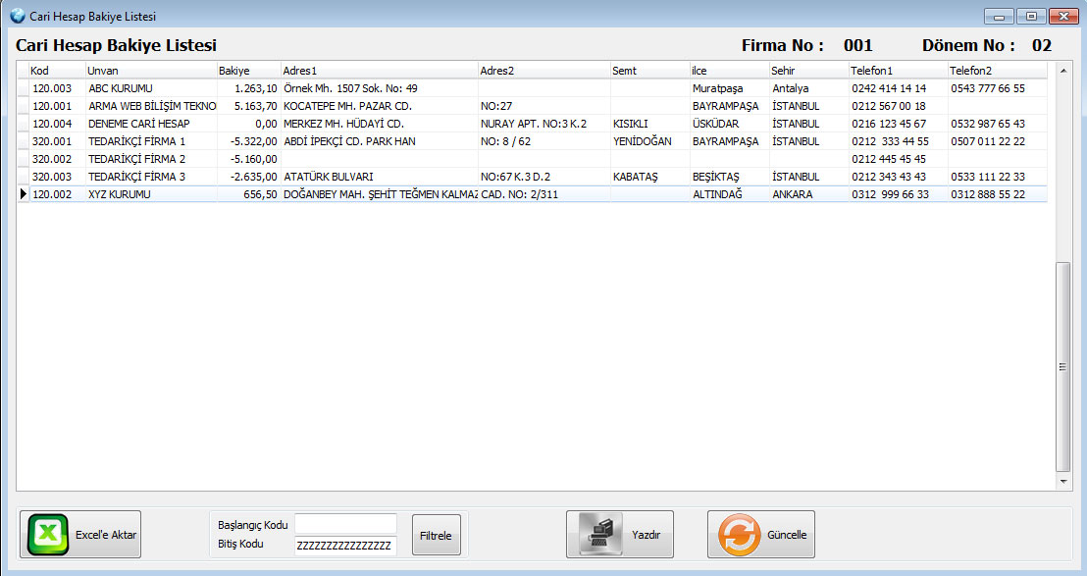Select DENEME CARİ HESAP cell
The width and height of the screenshot is (1087, 576).
click(151, 124)
